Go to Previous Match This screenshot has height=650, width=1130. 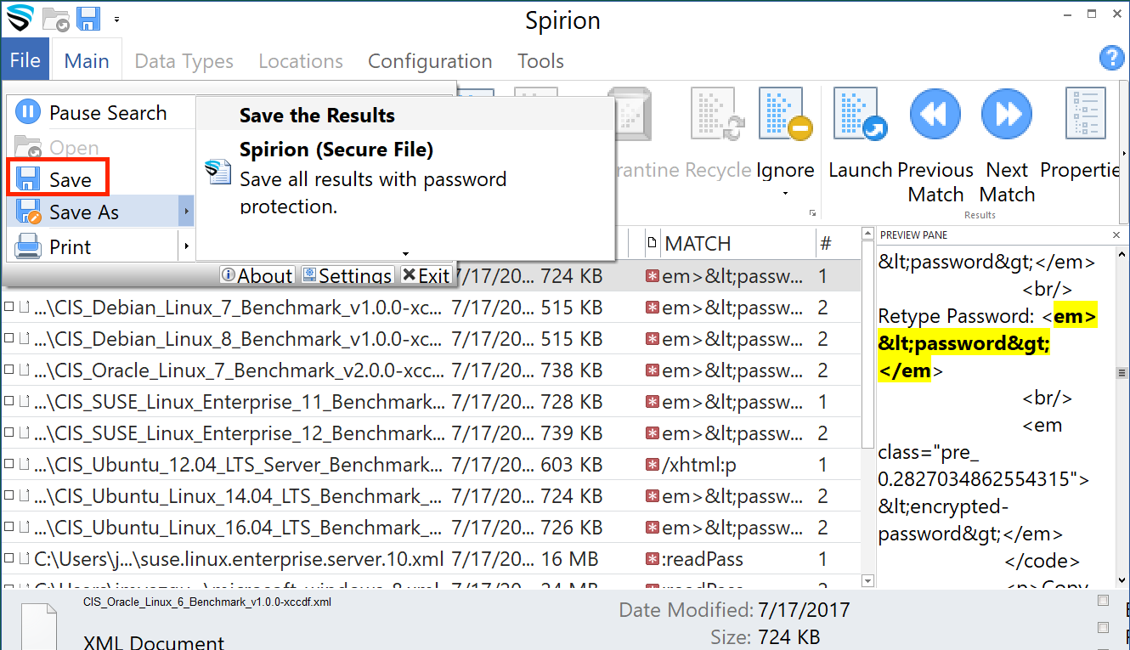pos(935,115)
